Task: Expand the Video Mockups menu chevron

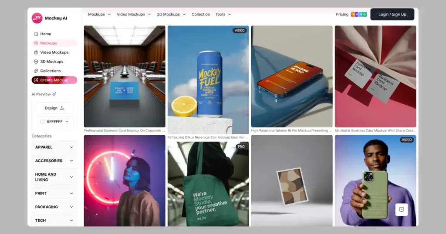Action: point(149,14)
